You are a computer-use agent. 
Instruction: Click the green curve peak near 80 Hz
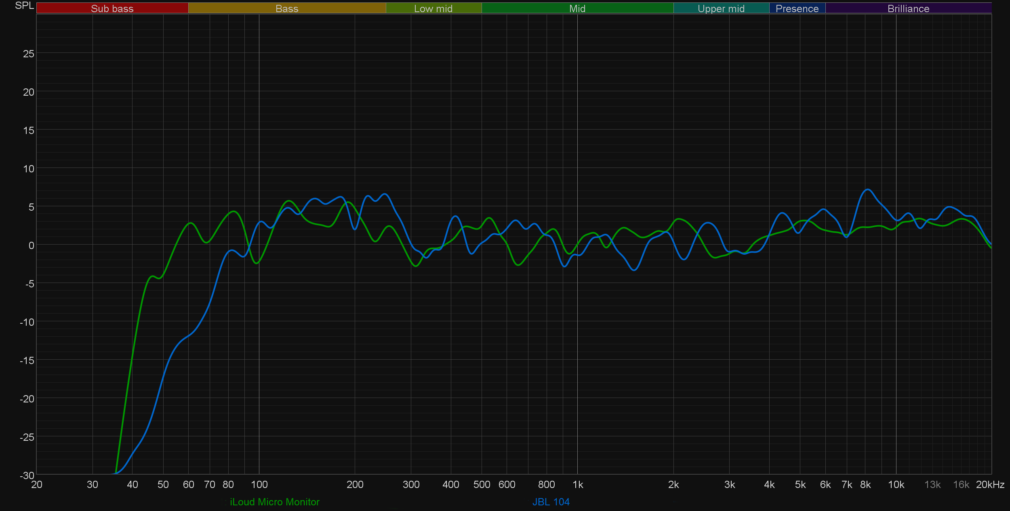point(234,211)
